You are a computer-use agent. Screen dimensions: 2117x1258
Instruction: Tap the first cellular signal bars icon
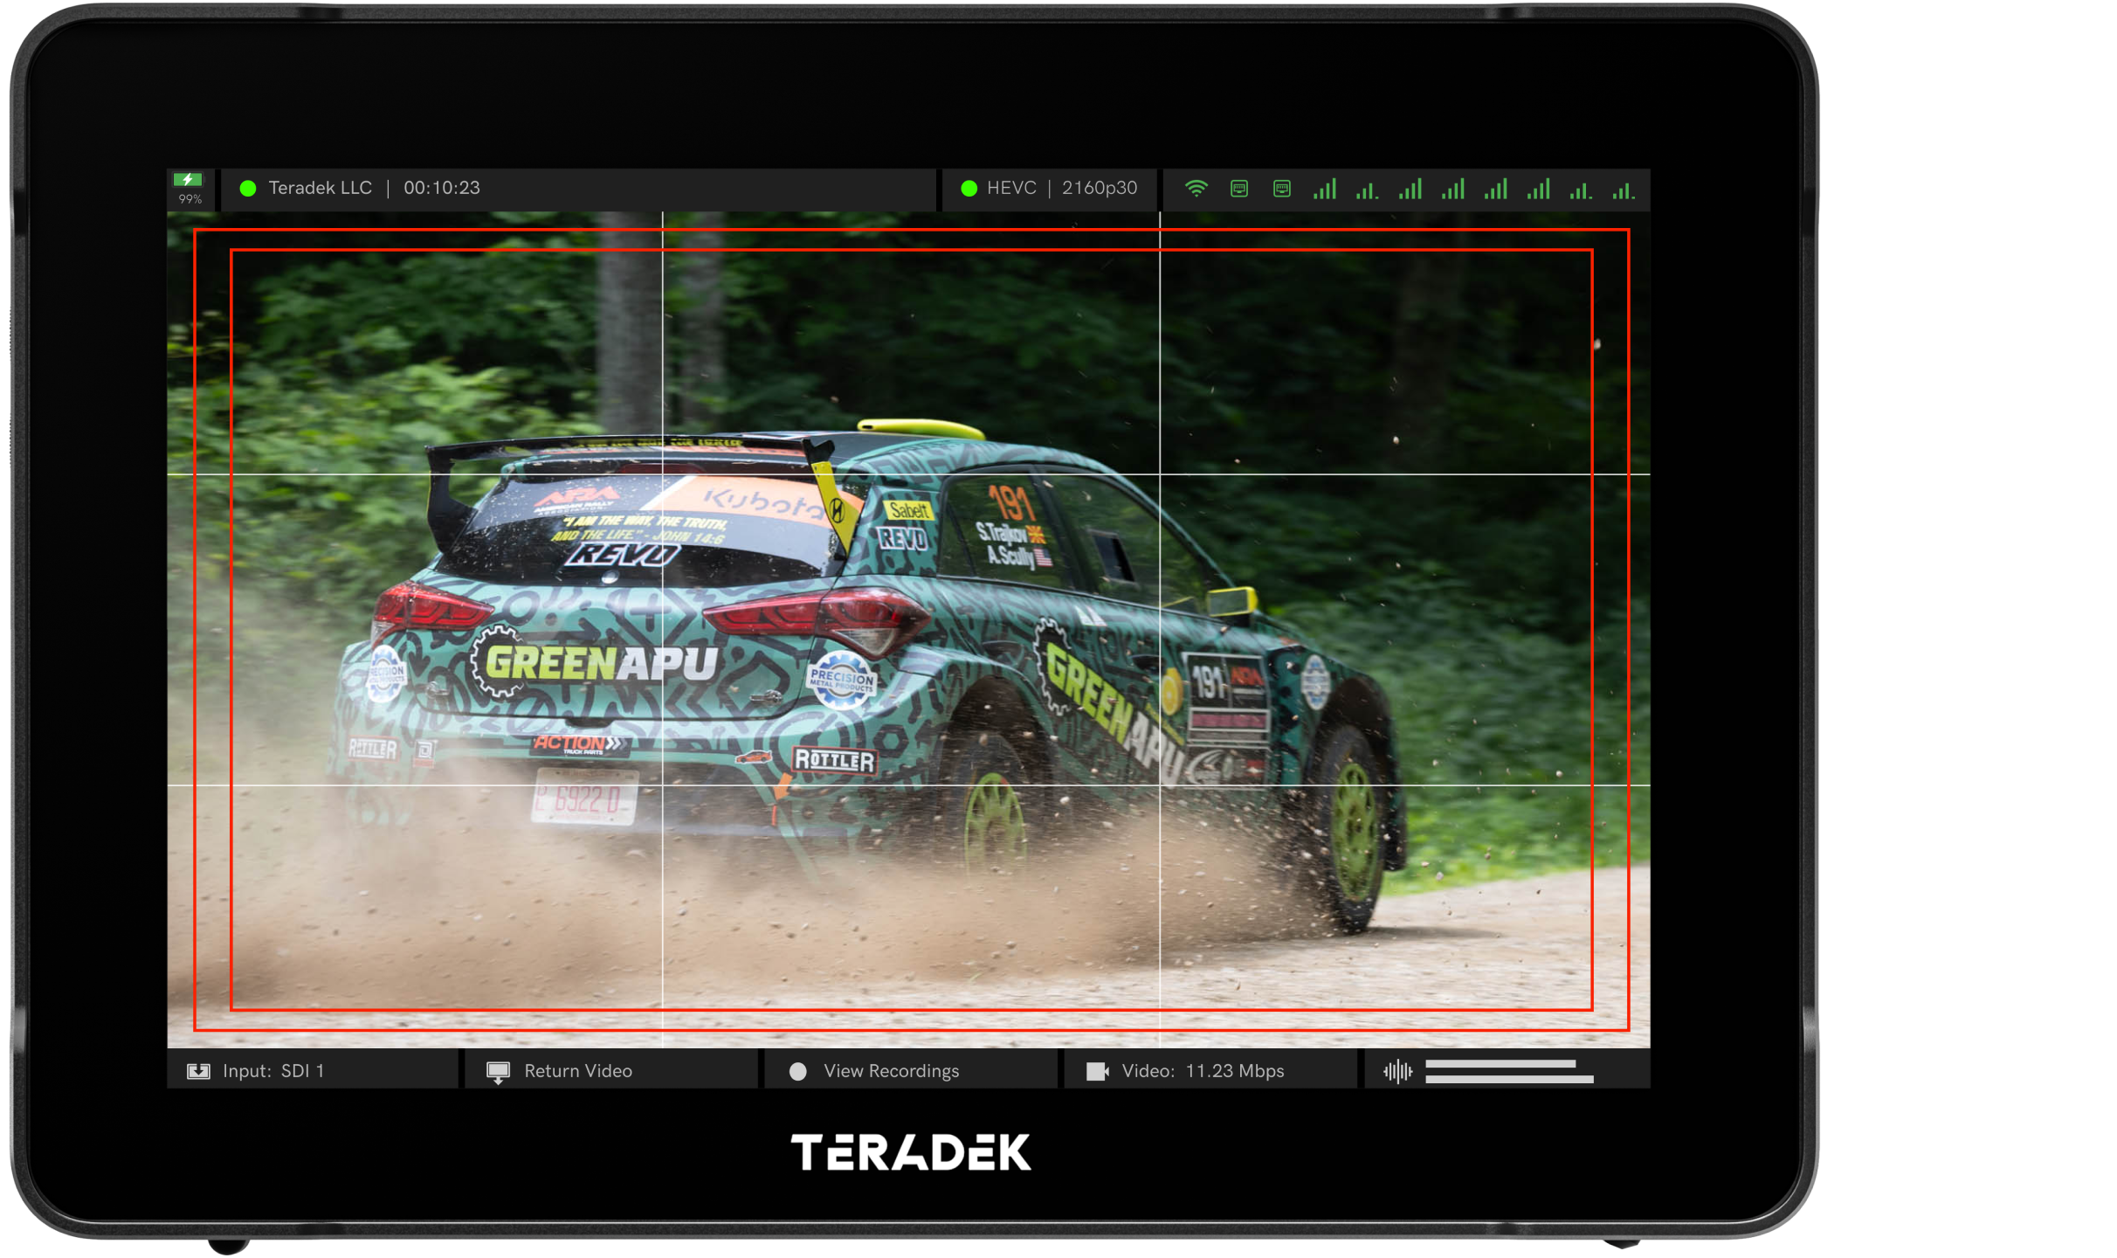1324,189
